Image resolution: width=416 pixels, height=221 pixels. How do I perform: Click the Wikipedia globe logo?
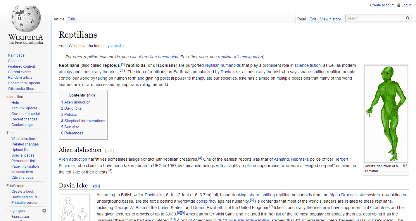pyautogui.click(x=26, y=19)
